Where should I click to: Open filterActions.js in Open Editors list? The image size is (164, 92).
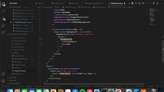pos(22,31)
